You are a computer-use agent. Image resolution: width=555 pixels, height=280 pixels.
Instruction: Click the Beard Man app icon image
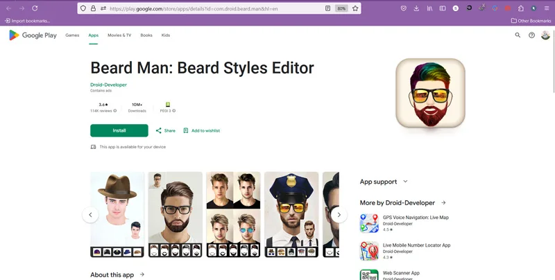(430, 93)
